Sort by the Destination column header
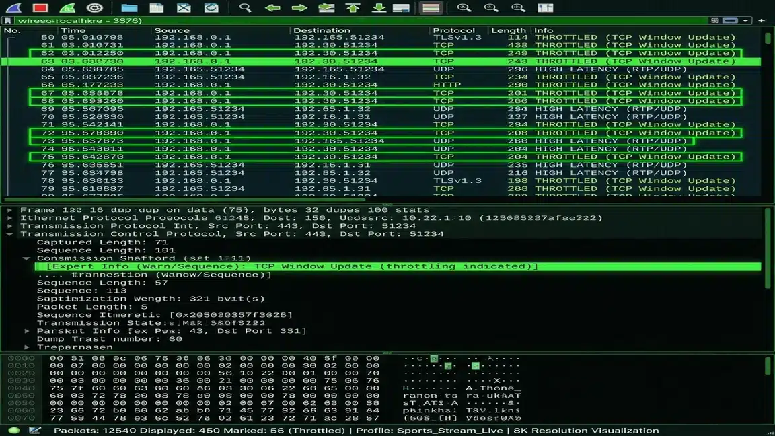The image size is (775, 436). [x=322, y=30]
